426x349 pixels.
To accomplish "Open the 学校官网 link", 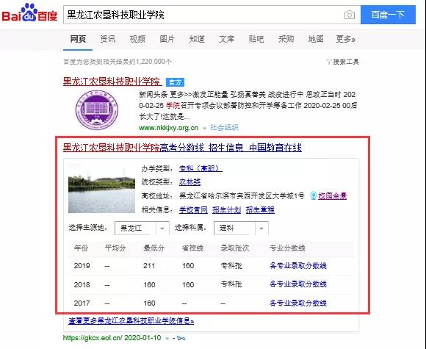I will [193, 210].
